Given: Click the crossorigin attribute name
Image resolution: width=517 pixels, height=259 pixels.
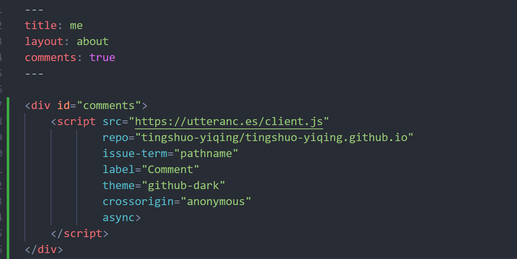Looking at the screenshot, I should 138,201.
